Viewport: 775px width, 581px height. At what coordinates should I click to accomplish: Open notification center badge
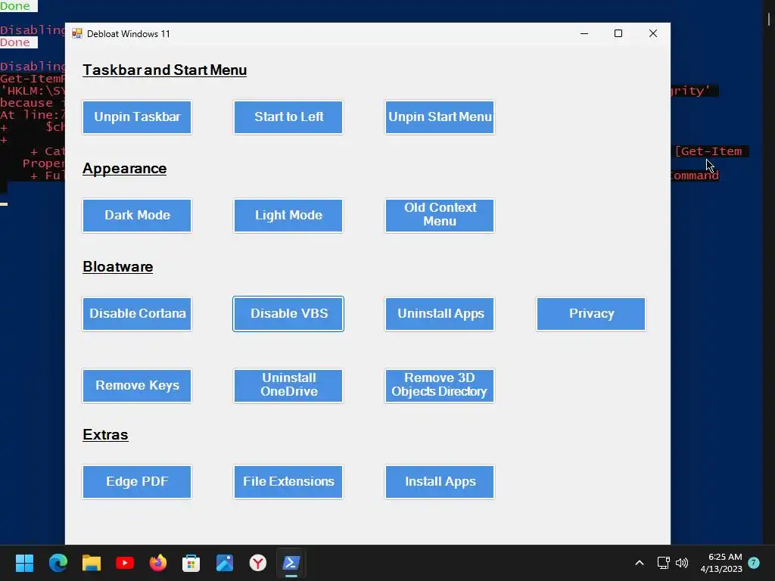click(754, 562)
